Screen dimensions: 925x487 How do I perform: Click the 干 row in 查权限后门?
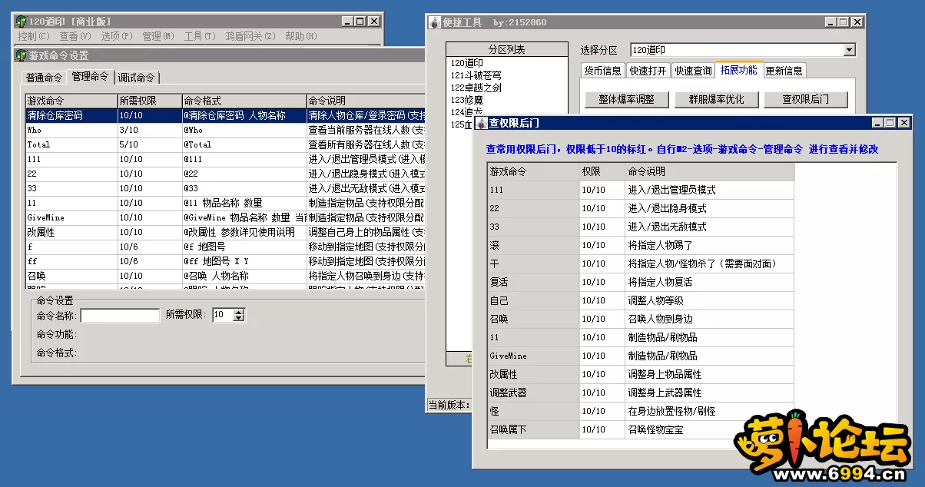click(641, 263)
